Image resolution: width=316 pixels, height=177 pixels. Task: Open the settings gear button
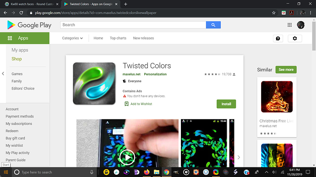295,38
